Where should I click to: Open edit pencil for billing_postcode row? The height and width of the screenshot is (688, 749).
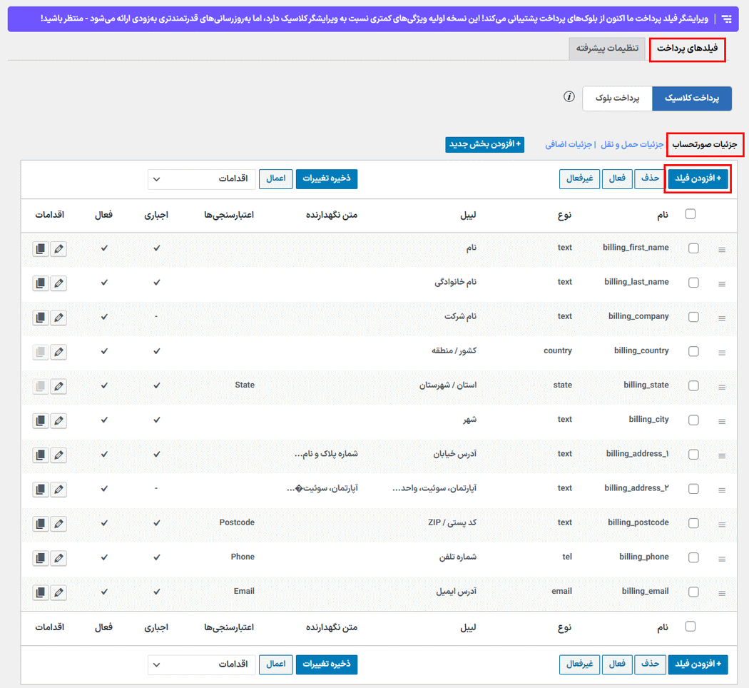(x=58, y=523)
